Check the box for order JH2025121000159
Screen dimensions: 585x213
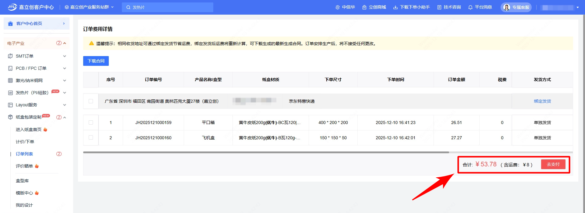point(91,122)
